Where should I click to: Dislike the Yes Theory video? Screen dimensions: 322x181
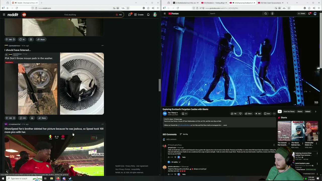(240, 114)
